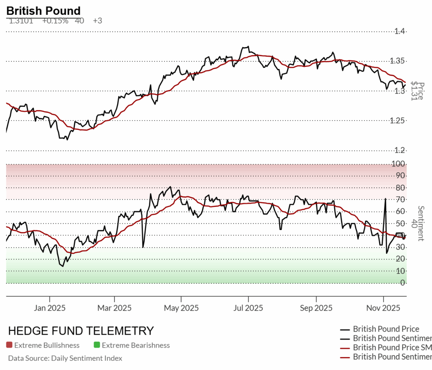Select the Nov 2025 x-axis label
432x370 pixels.
[383, 308]
